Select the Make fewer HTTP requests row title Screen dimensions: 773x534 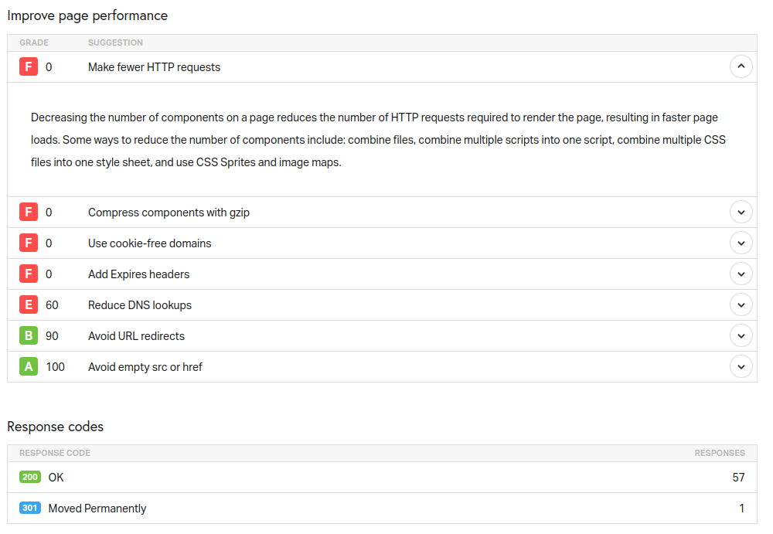[155, 67]
